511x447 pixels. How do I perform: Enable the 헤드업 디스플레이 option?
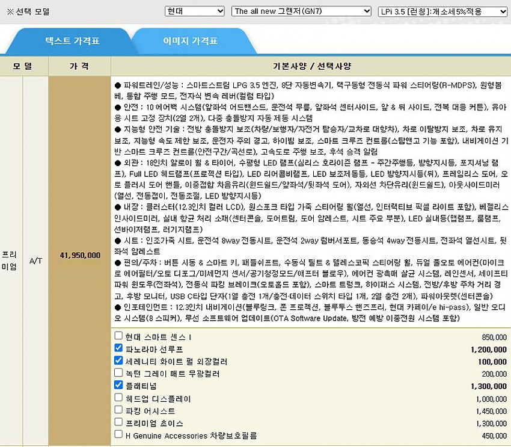[x=118, y=398]
